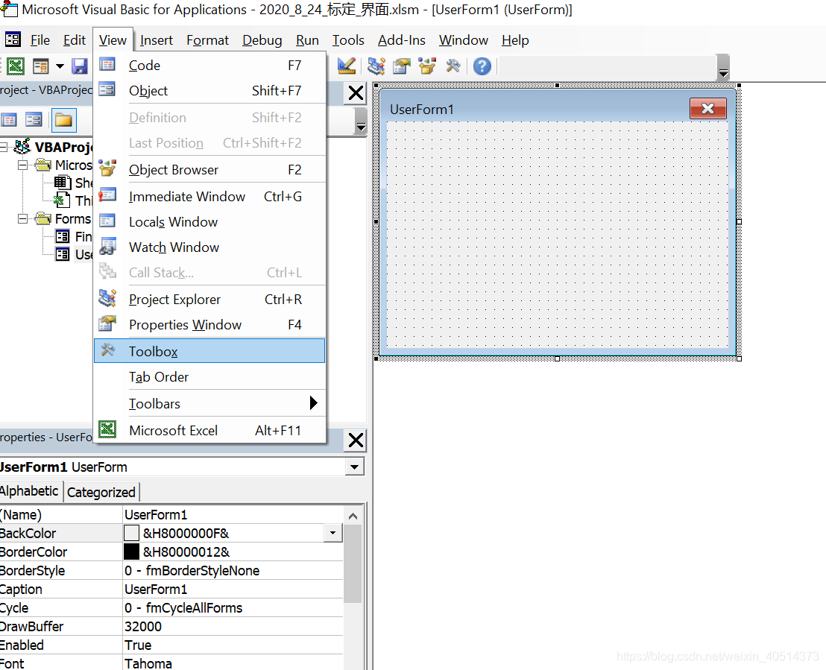Select Toolbox in the View menu
Viewport: 826px width, 670px height.
pos(209,351)
